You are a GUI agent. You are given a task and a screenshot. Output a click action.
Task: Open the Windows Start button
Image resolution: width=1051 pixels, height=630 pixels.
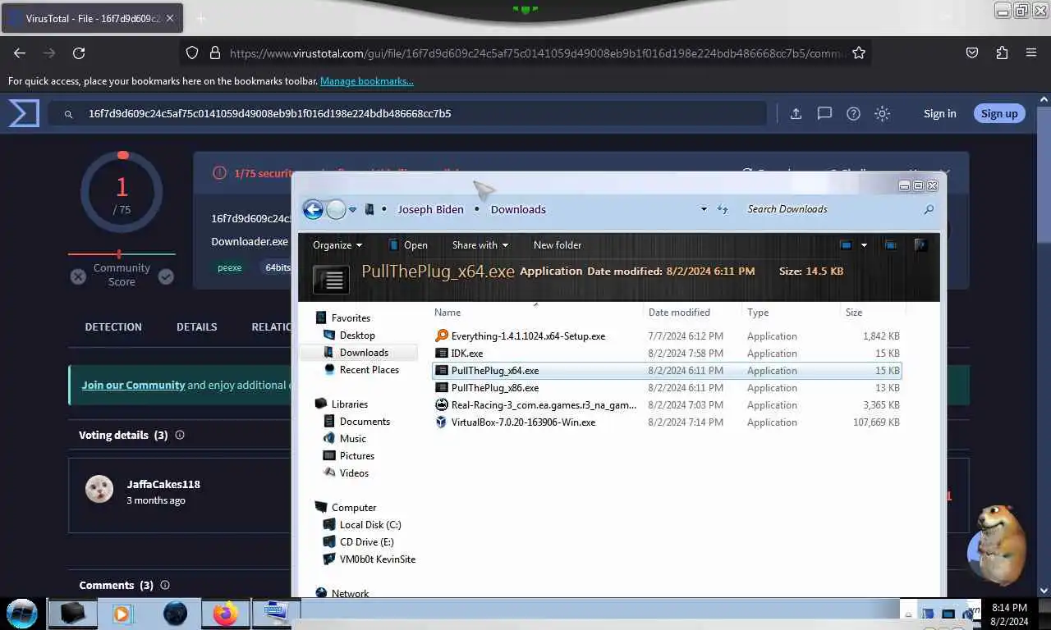pyautogui.click(x=22, y=612)
